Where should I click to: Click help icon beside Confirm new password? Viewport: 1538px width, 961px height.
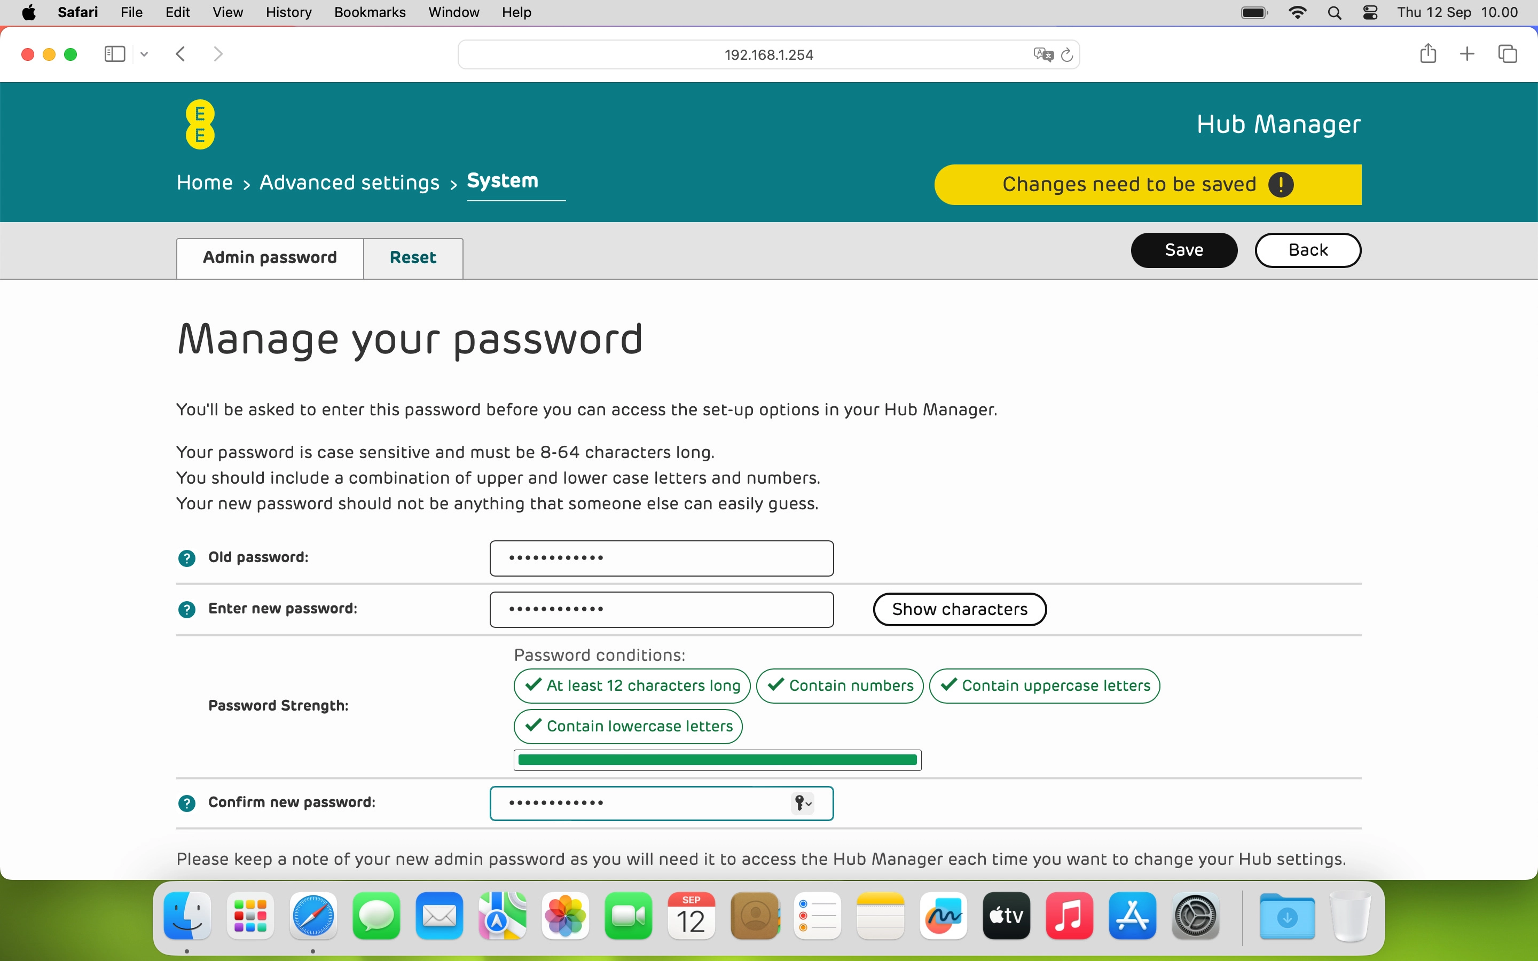click(187, 804)
